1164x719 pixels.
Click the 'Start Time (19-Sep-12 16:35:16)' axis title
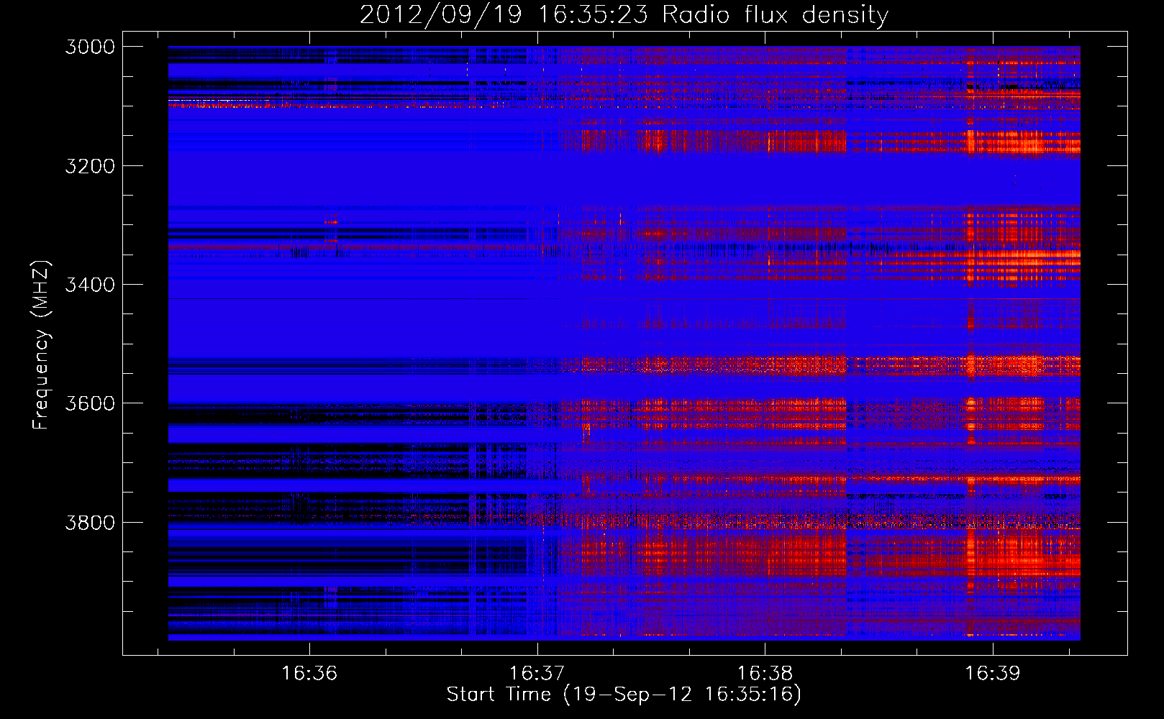coord(624,695)
